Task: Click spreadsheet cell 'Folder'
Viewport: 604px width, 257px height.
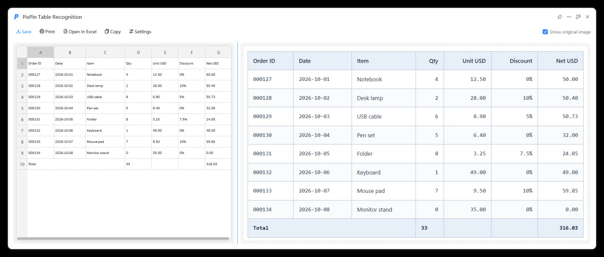Action: tap(105, 119)
